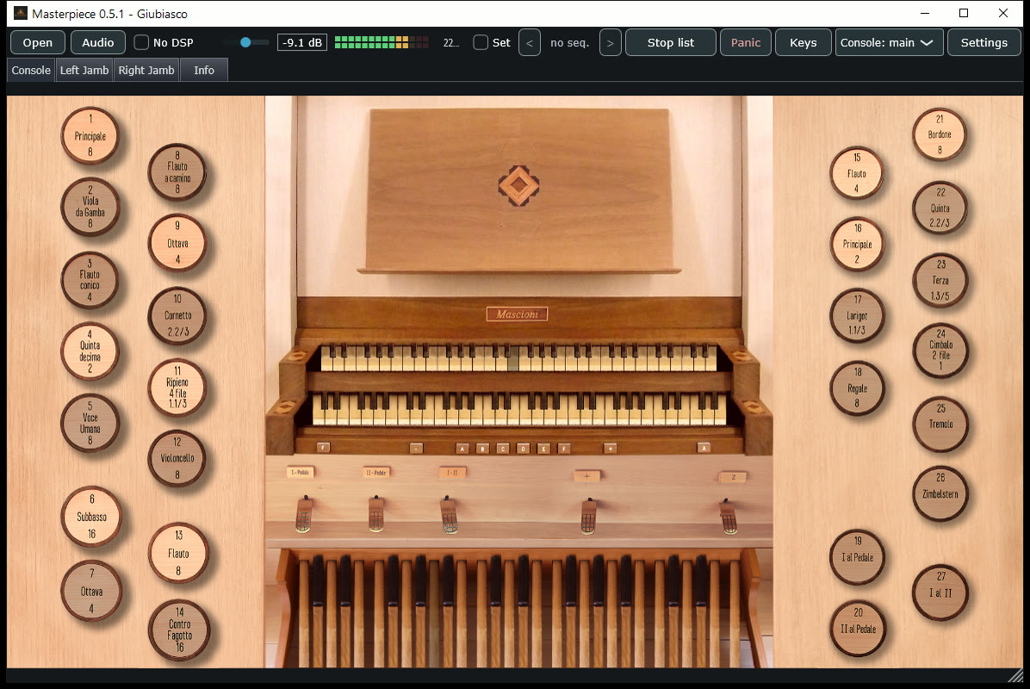Activate stop 17 Larigot 1.1/3
This screenshot has height=689, width=1030.
857,315
